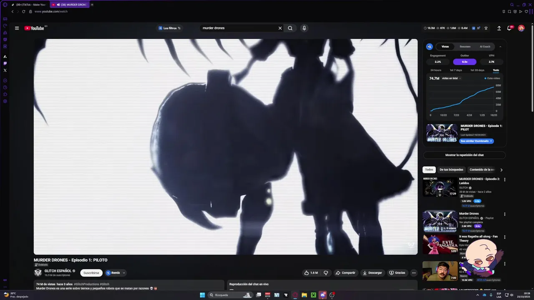The width and height of the screenshot is (534, 300).
Task: Open a new browser tab
Action: click(x=92, y=5)
